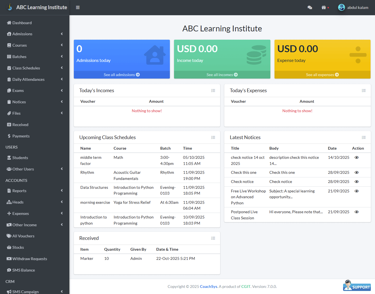Image resolution: width=375 pixels, height=294 pixels.
Task: Open the abdul kalam user avatar
Action: pos(341,7)
